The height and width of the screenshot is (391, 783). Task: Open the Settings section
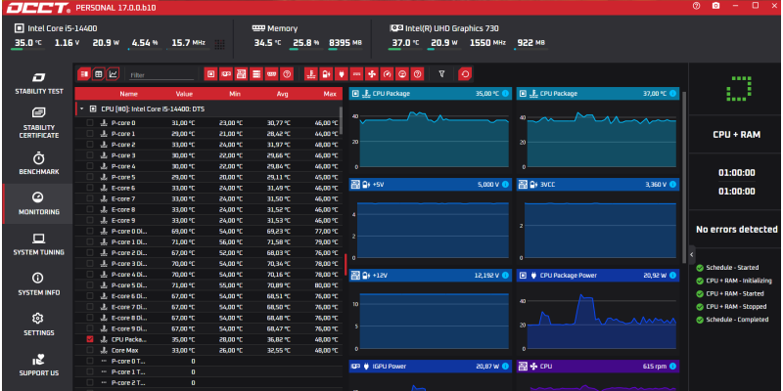tap(39, 325)
